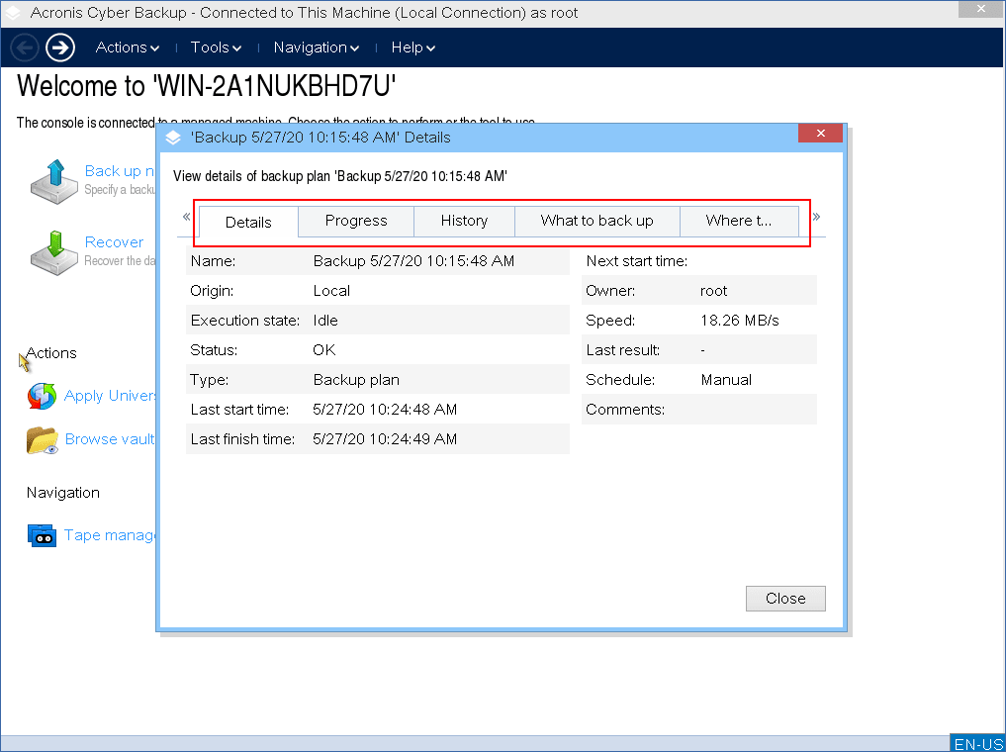The height and width of the screenshot is (752, 1006).
Task: Open the Actions menu
Action: point(127,47)
